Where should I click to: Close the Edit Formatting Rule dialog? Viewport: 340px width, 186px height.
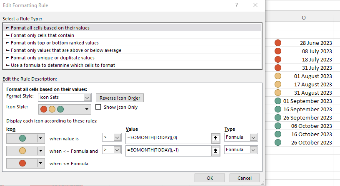[255, 5]
